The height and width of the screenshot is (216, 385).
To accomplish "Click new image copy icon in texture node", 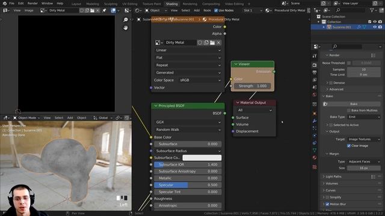I will click(206, 43).
